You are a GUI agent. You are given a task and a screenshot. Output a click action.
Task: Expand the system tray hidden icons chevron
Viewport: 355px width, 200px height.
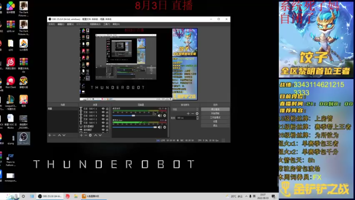click(246, 196)
